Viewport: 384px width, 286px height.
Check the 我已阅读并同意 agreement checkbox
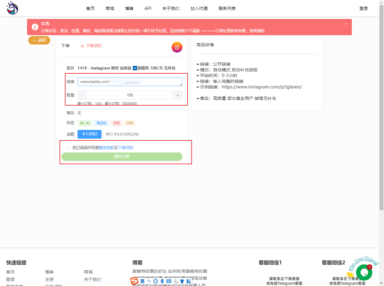pos(69,148)
